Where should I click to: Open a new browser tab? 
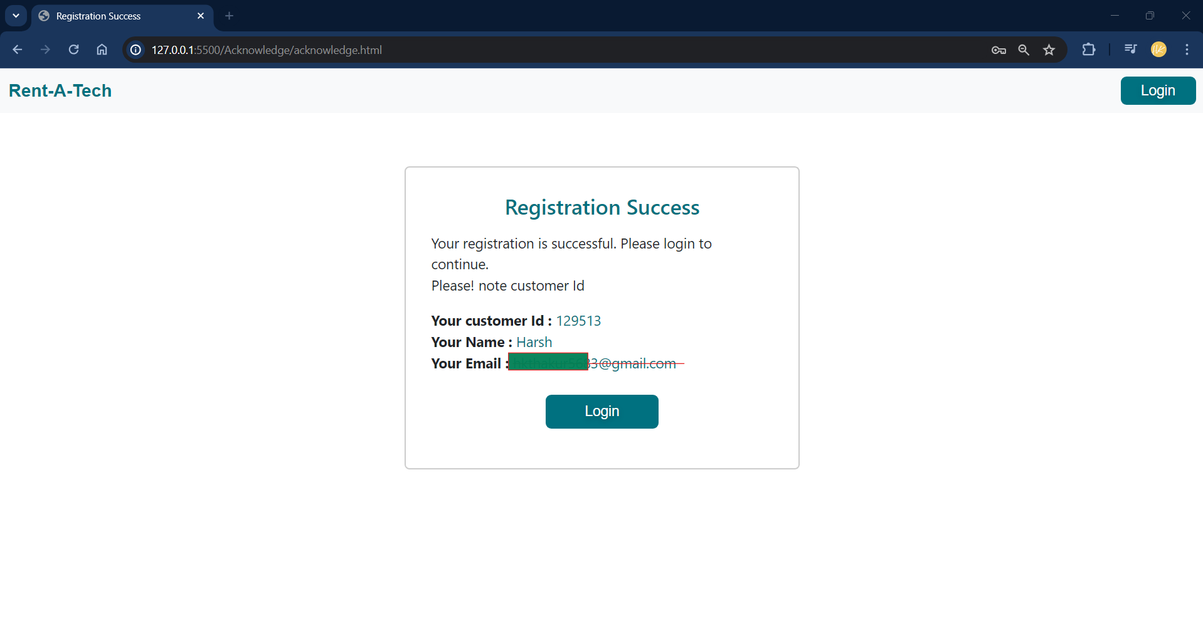(x=230, y=16)
